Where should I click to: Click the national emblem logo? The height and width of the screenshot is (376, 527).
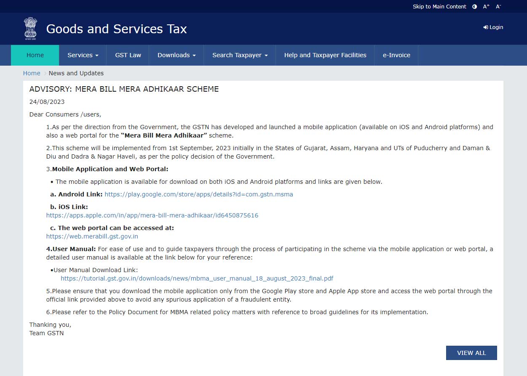tap(30, 28)
